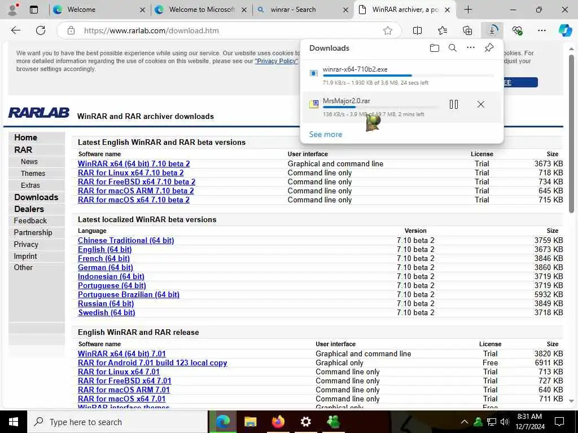Screen dimensions: 578x433
Task: Show hidden tray icons chevron
Action: coord(465,422)
